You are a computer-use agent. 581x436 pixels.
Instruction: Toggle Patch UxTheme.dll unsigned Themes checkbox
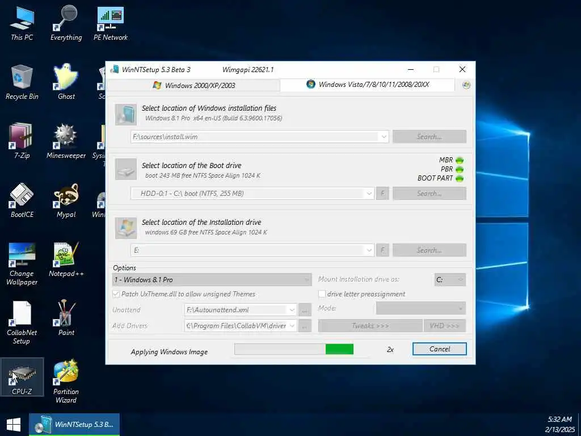coord(116,294)
